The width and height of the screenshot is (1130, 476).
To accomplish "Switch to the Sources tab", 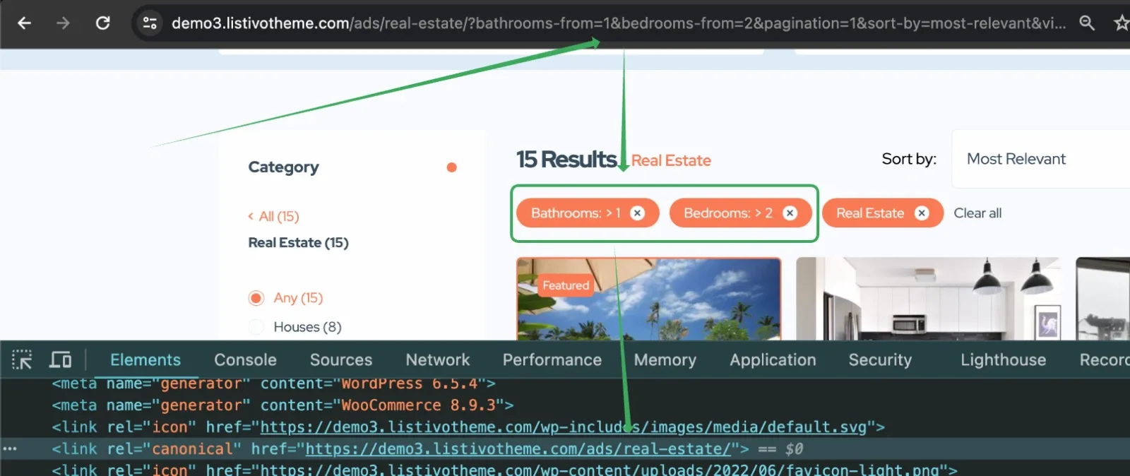I will click(x=341, y=360).
